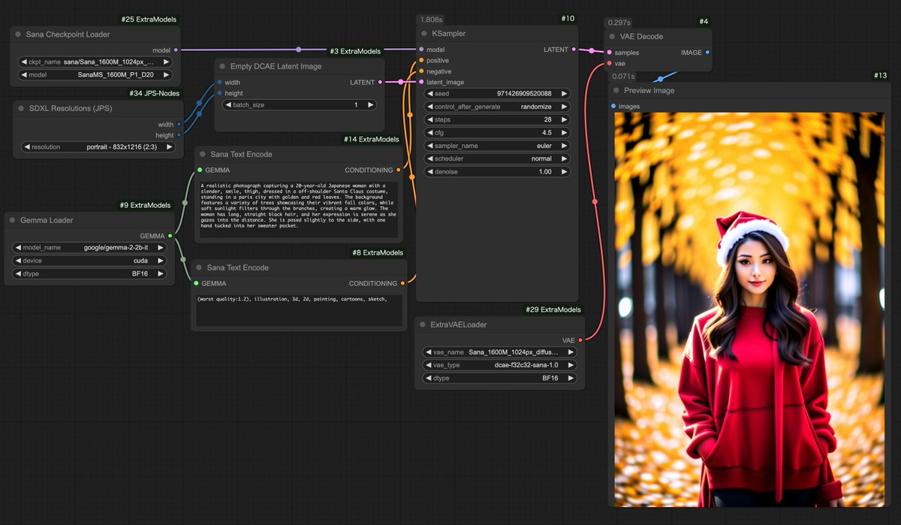Open the device cuda dropdown in Gemma Loader
The image size is (901, 525).
pyautogui.click(x=89, y=261)
